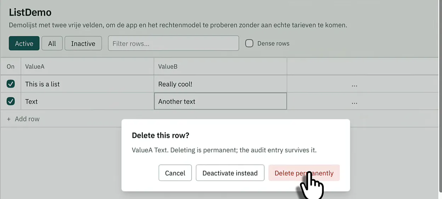442x199 pixels.
Task: Select the 'Really cool!' cell
Action: (x=220, y=84)
